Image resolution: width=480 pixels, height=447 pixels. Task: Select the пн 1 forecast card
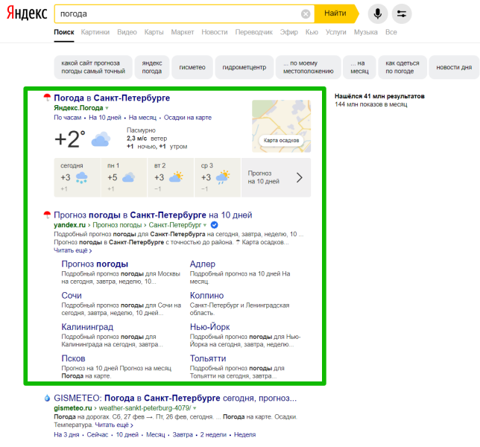(x=124, y=177)
